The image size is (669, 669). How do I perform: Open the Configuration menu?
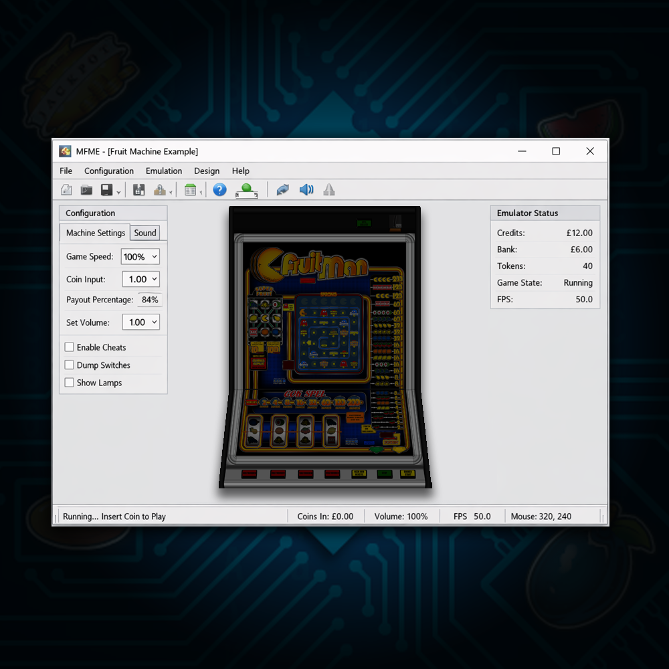pos(109,171)
